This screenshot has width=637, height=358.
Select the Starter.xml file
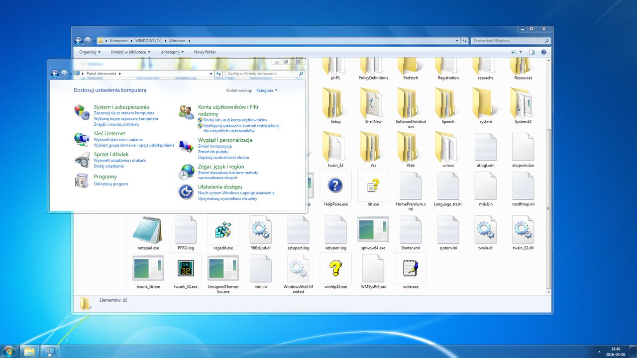pyautogui.click(x=411, y=233)
